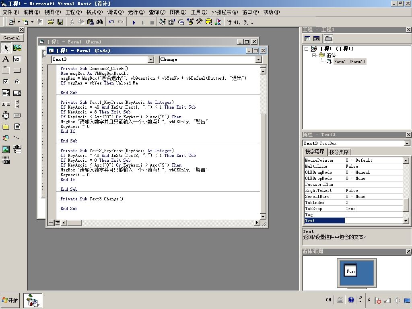The image size is (412, 309).
Task: Click the End (stop) toolbar button
Action: (x=152, y=23)
